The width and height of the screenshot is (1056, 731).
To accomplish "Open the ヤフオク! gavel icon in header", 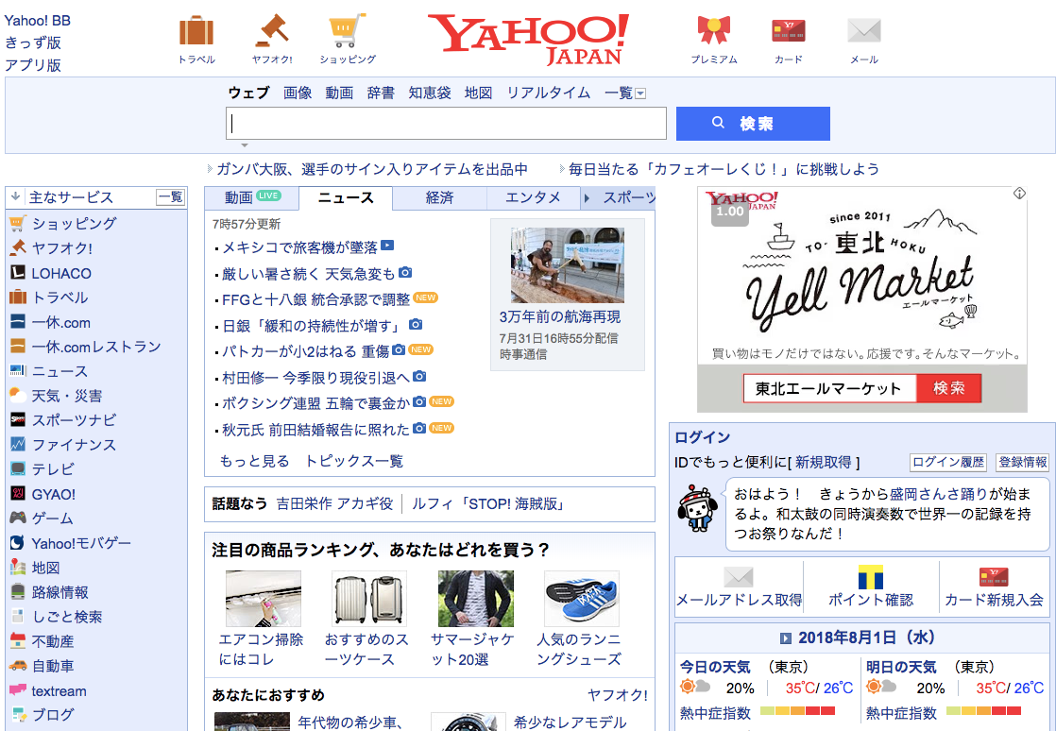I will click(272, 31).
